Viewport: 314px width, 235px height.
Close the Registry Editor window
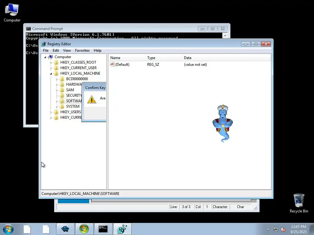pos(266,44)
